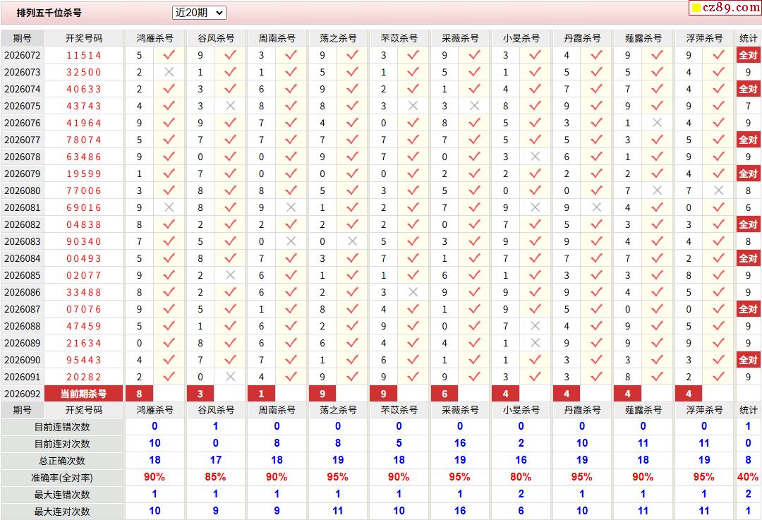Click current kill number 1 under 周南杀号
This screenshot has height=520, width=762.
pos(262,394)
